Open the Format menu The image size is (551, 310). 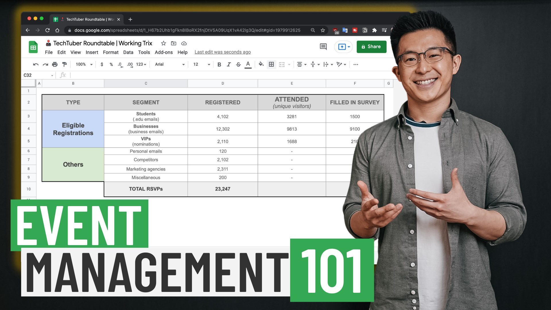[x=110, y=52]
